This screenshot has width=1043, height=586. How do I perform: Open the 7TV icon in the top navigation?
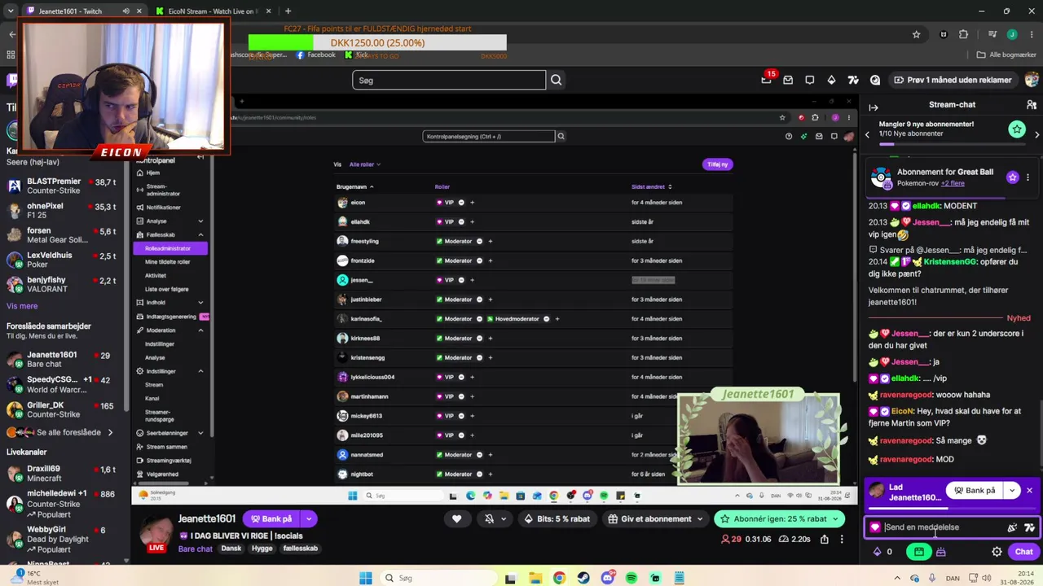(x=853, y=80)
